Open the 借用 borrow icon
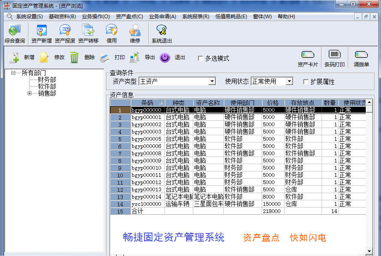Screen dimensions: 381x256 click(112, 34)
